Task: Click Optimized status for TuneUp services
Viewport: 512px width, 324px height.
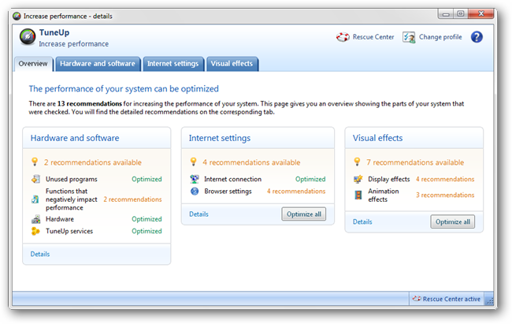Action: click(147, 231)
